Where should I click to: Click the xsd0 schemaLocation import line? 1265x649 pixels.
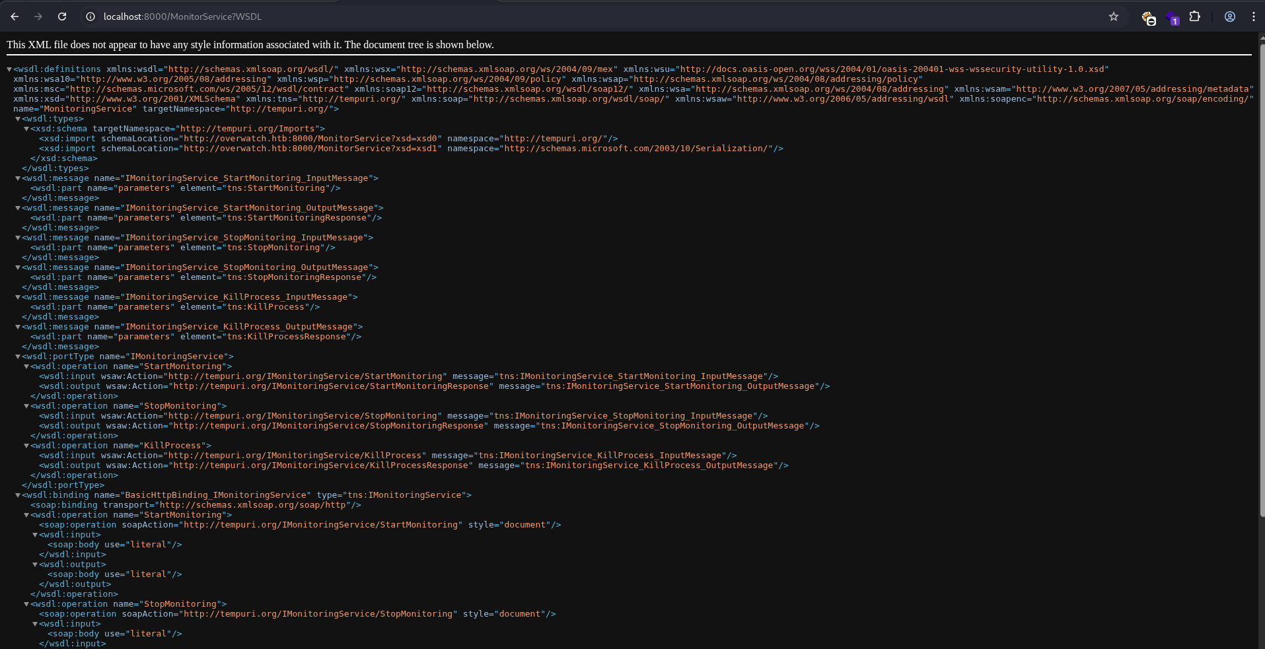[x=328, y=139]
